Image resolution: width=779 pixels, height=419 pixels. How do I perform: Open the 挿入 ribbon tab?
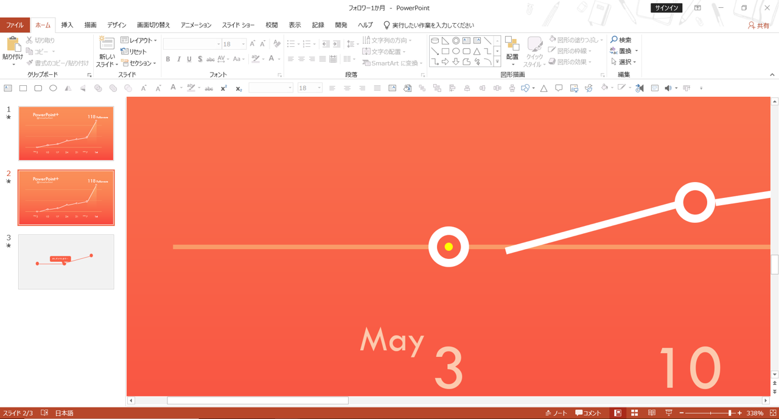(67, 25)
